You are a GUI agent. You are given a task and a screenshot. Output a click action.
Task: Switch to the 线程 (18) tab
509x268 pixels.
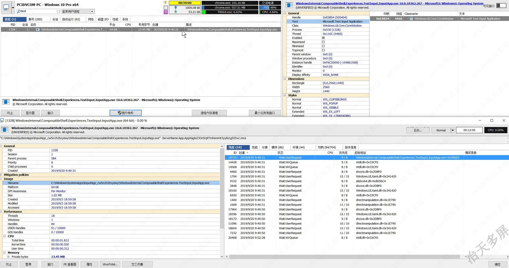click(238, 147)
